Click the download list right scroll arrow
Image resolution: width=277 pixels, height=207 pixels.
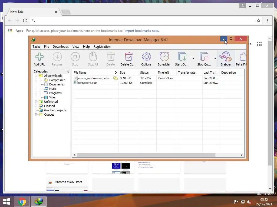click(242, 155)
